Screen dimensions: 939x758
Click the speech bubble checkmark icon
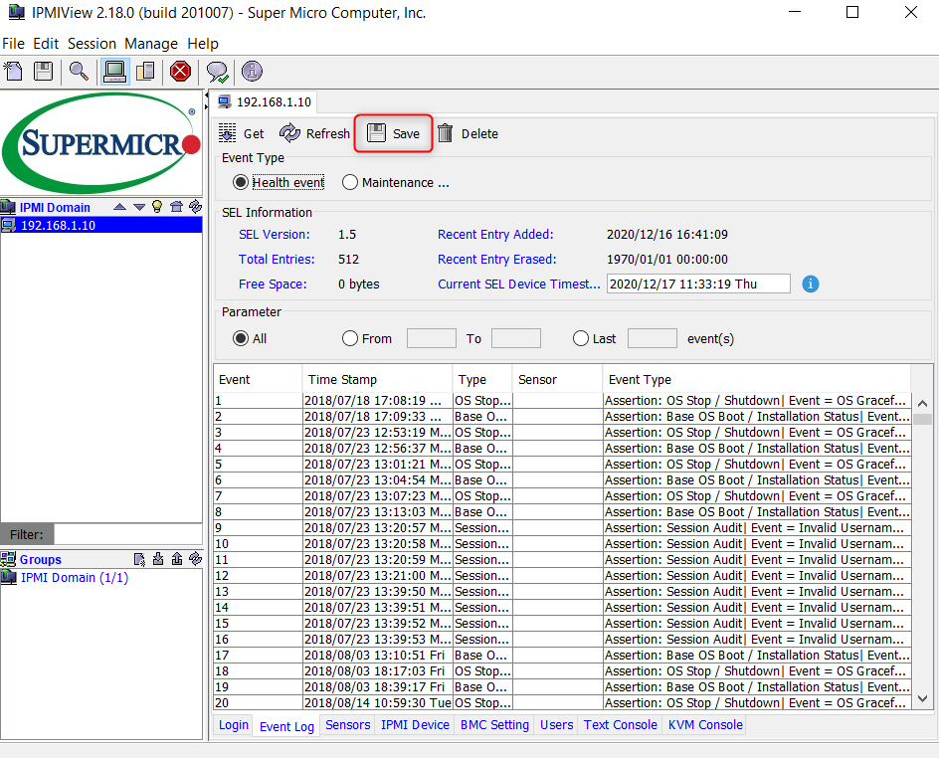(x=216, y=72)
